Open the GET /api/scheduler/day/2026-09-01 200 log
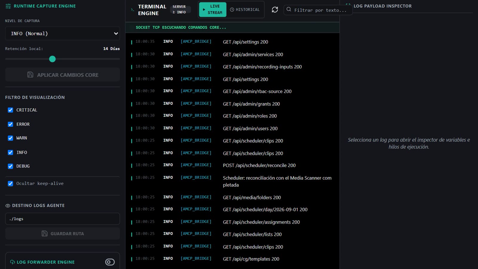Image resolution: width=478 pixels, height=269 pixels. point(232,210)
